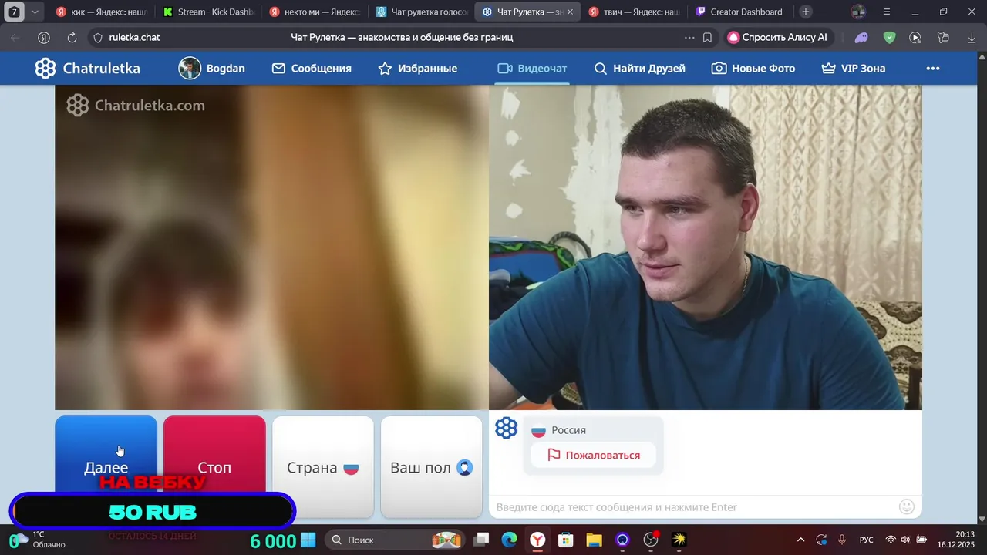Switch to 'твич — Яндекс' tab
This screenshot has height=555, width=987.
pos(634,12)
